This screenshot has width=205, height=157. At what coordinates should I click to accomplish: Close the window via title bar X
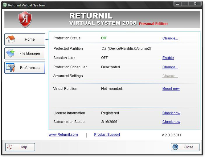pos(195,4)
